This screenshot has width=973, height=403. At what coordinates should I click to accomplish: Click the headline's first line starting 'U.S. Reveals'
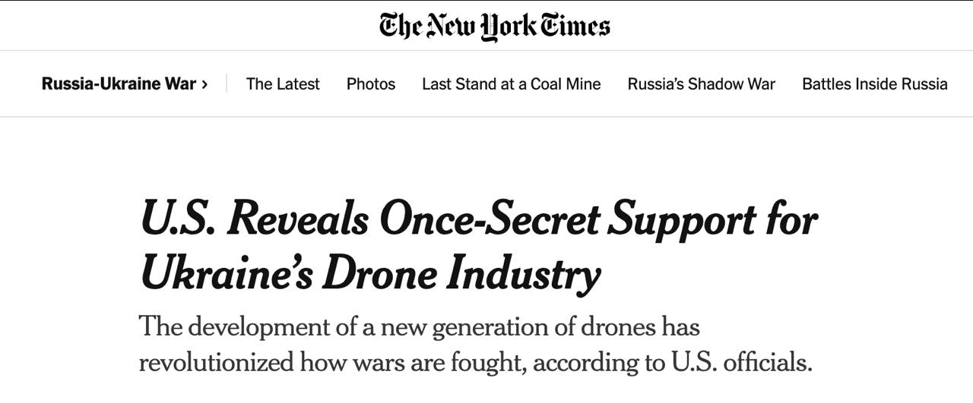pos(479,220)
